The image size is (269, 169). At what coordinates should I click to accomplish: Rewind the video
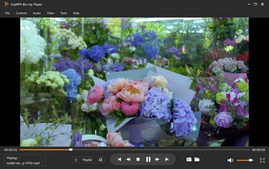point(128,159)
